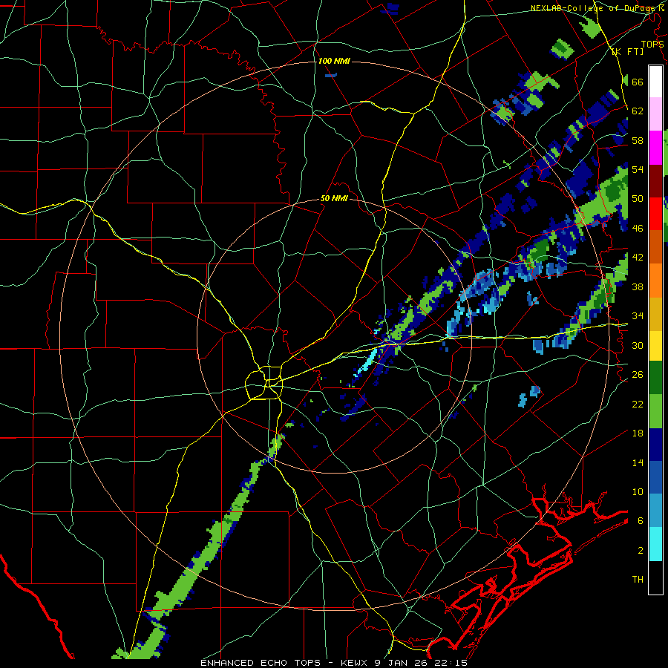Click the 42 value on the legend
668x668 pixels.
coord(638,258)
